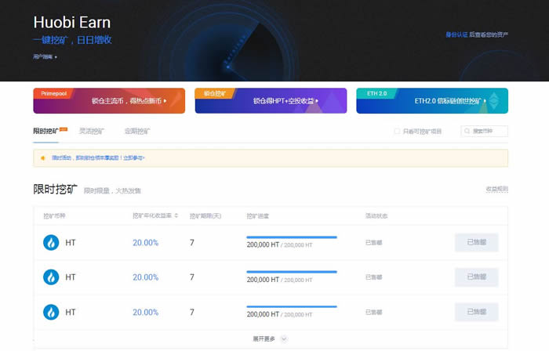Viewport: 549px width, 351px height.
Task: Click the 身份认证 link in the header
Action: [x=456, y=34]
